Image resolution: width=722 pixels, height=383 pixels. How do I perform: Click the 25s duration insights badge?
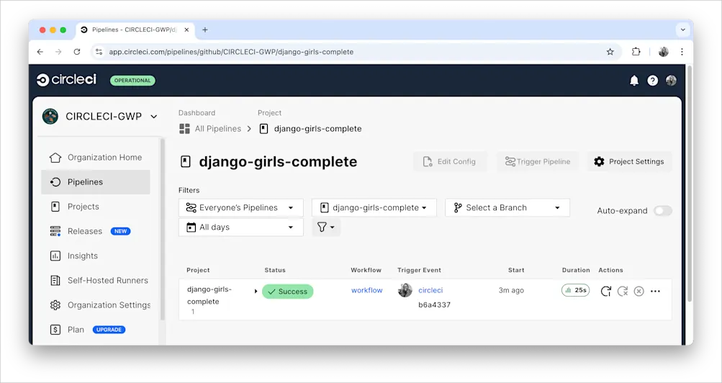(576, 290)
